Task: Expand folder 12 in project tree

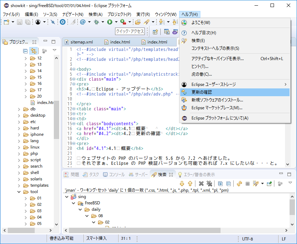Action: pos(26,58)
